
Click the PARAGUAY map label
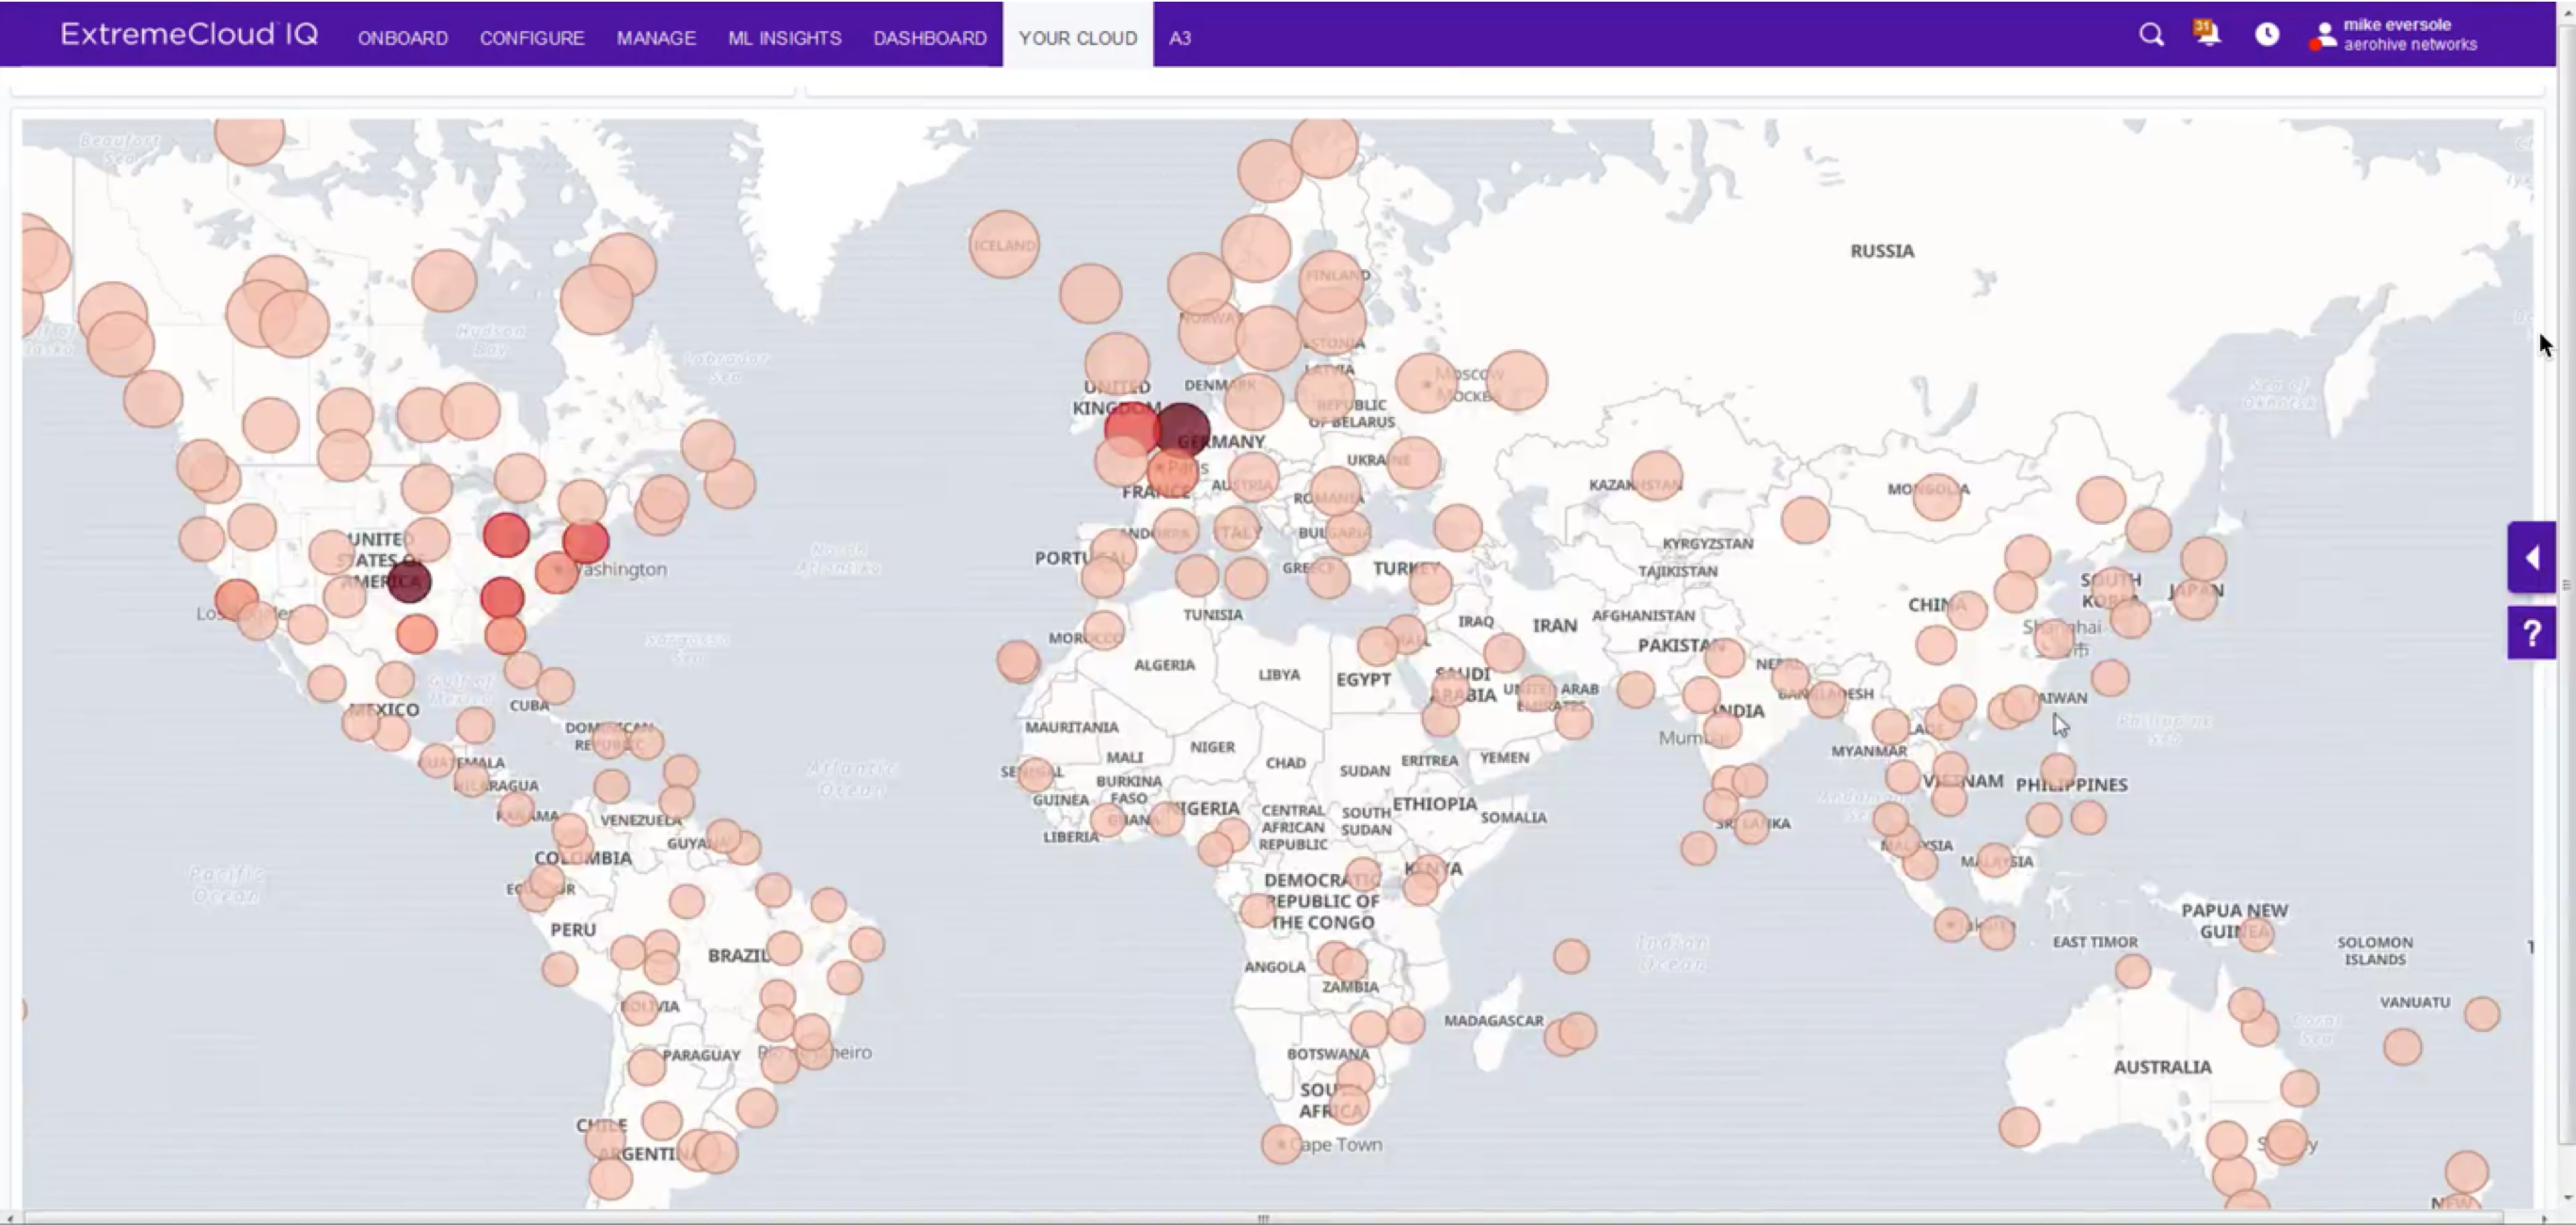(701, 1055)
